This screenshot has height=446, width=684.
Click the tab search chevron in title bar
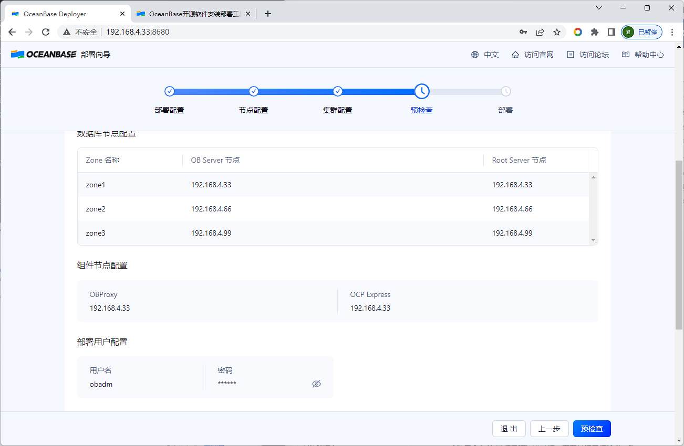click(599, 7)
